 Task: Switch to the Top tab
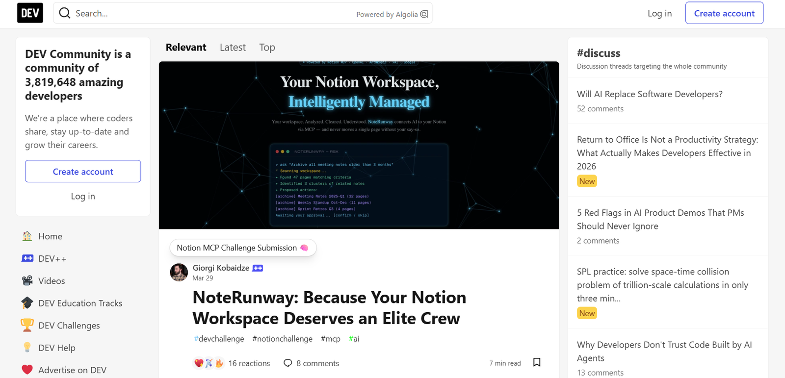267,47
